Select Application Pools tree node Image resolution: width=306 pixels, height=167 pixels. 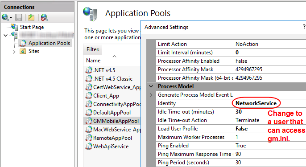49,43
